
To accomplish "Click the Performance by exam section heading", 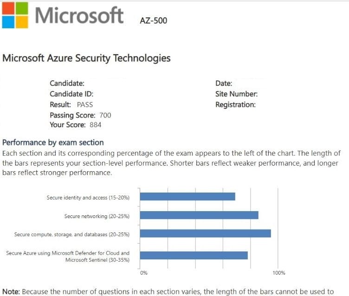I will [x=53, y=142].
